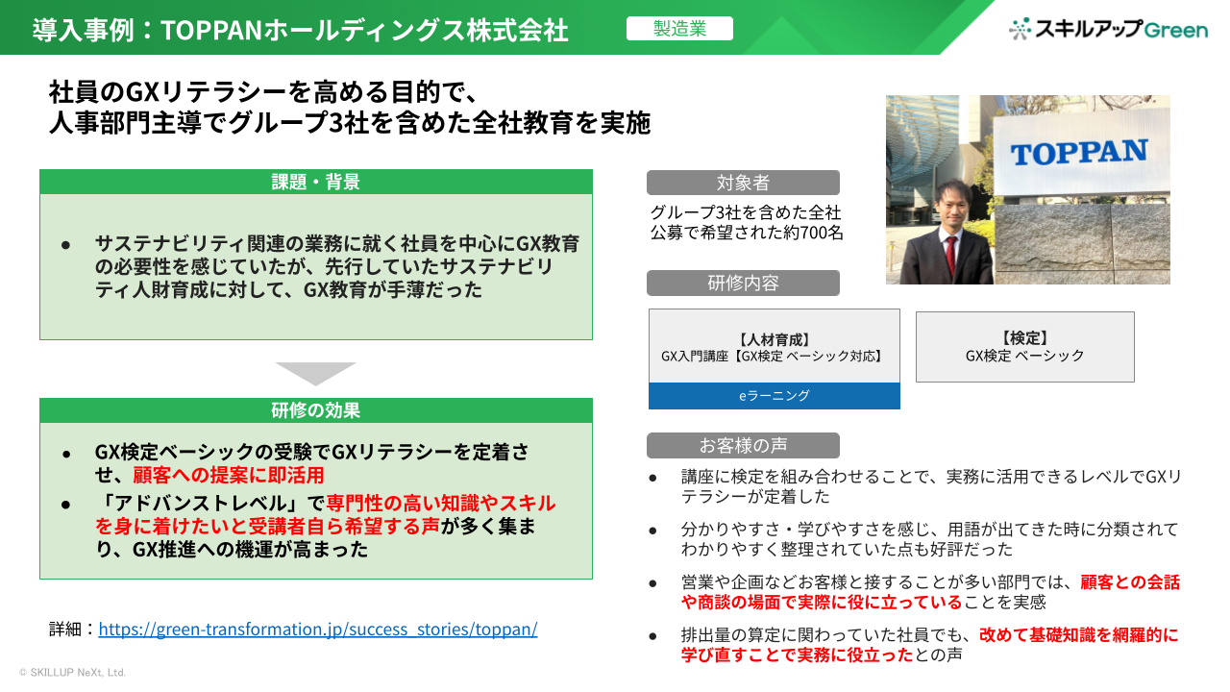Click the 詳細： label before the link
This screenshot has height=692, width=1230.
click(x=74, y=630)
